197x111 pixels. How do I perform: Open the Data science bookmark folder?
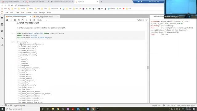(53, 9)
